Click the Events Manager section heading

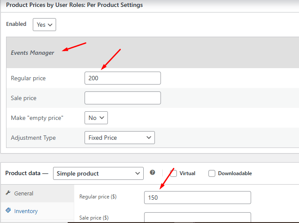(32, 53)
